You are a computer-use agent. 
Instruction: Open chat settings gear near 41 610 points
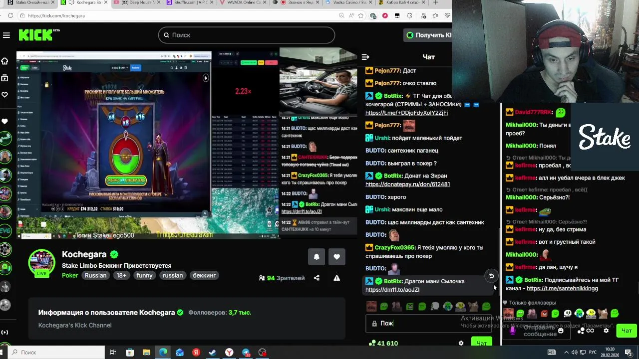[x=461, y=343]
